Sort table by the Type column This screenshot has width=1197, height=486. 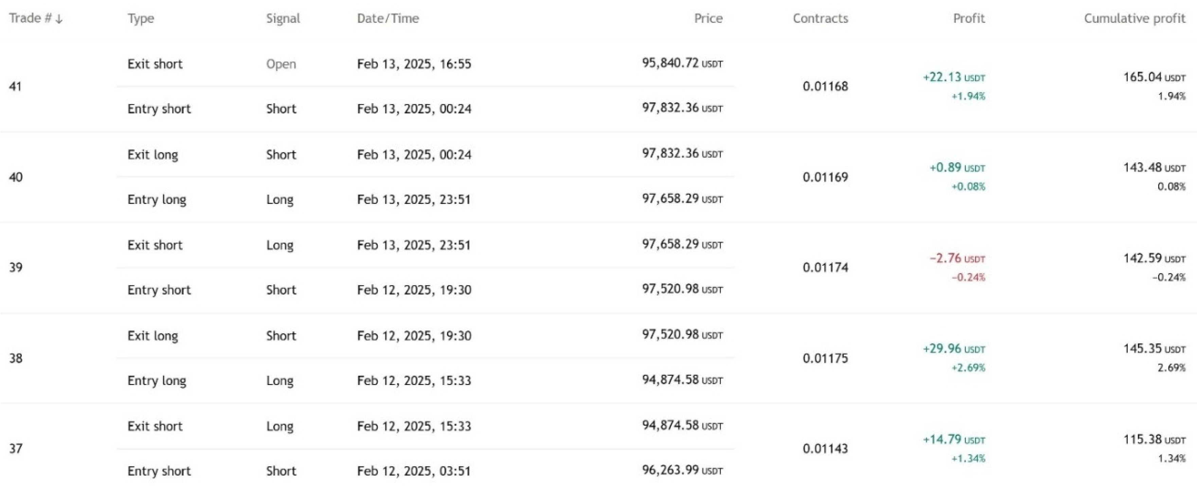coord(141,19)
